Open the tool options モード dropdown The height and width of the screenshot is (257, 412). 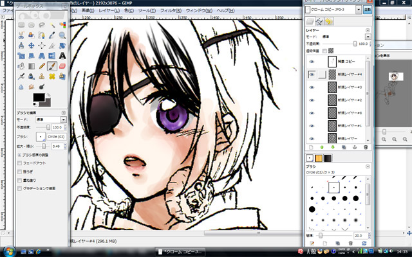[x=51, y=120]
